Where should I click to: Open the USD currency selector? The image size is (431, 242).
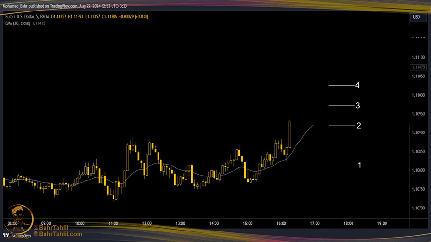click(x=416, y=18)
